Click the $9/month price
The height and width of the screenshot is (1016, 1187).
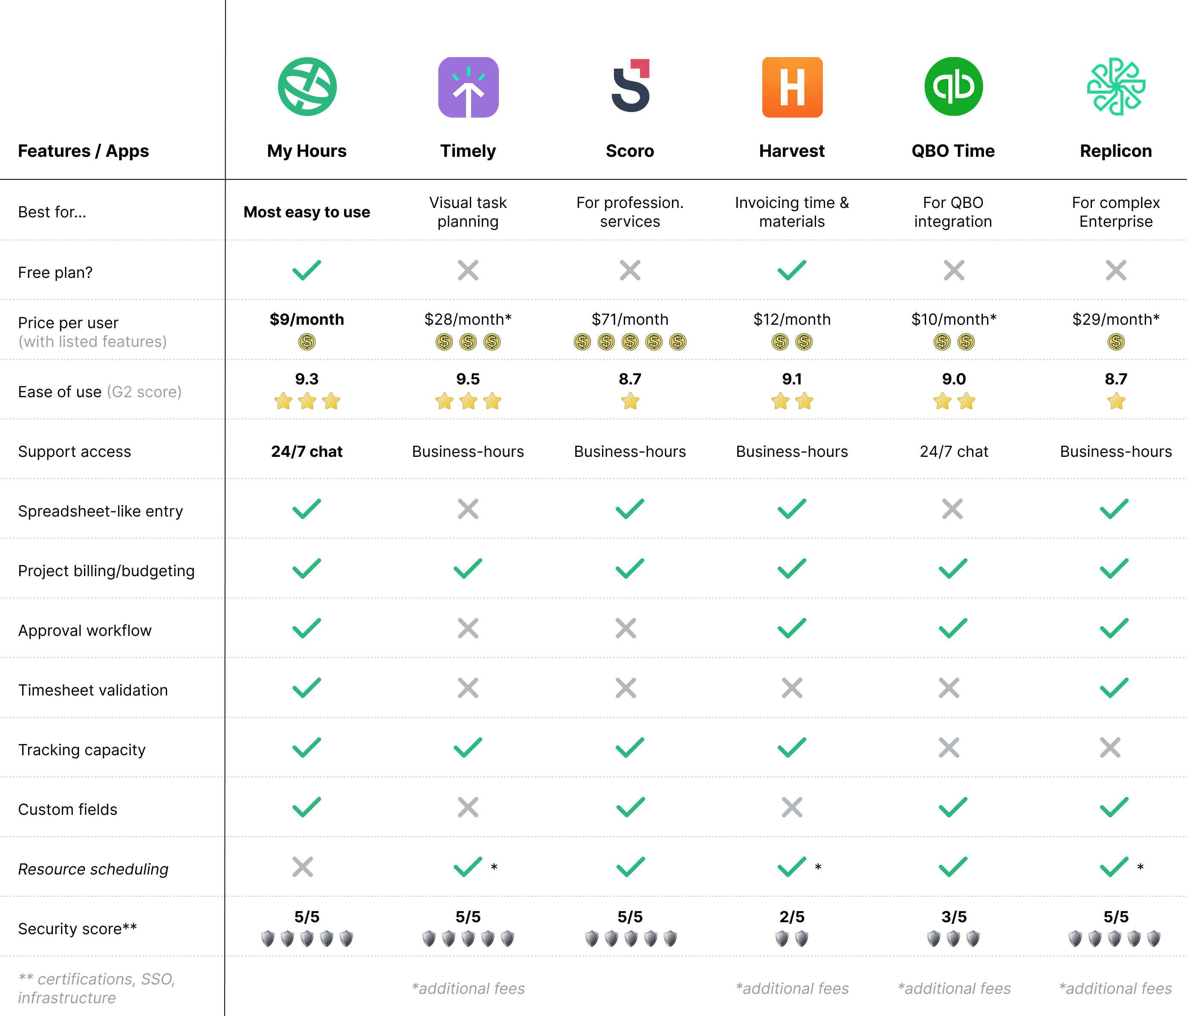tap(307, 319)
